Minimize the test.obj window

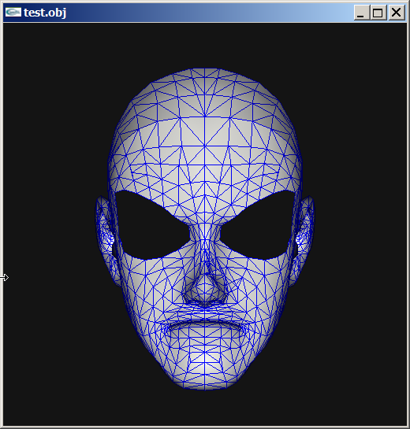[x=361, y=13]
